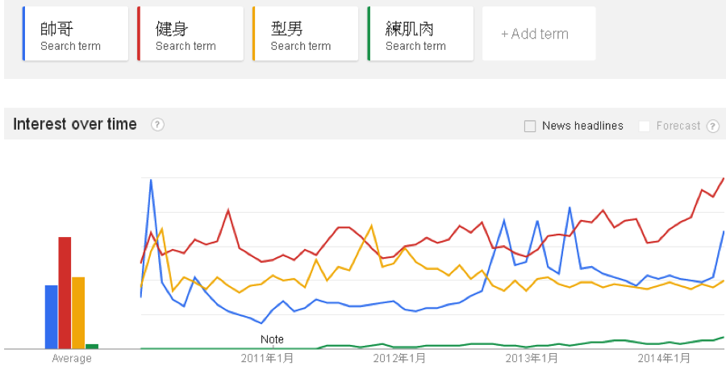Toggle the Forecast checkbox
The image size is (726, 370).
[x=645, y=126]
